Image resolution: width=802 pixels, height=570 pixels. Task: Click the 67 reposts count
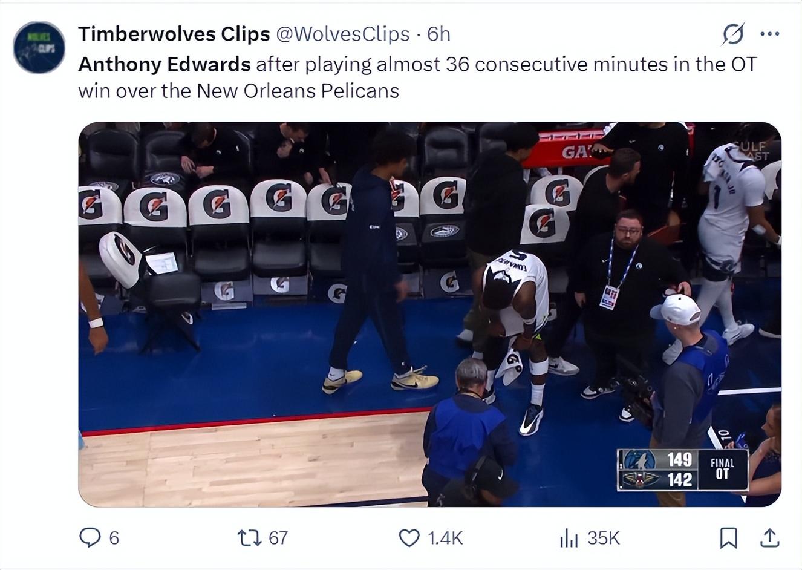click(x=278, y=538)
